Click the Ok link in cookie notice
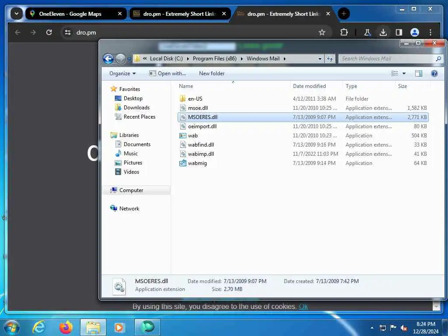The width and height of the screenshot is (448, 336). point(303,307)
